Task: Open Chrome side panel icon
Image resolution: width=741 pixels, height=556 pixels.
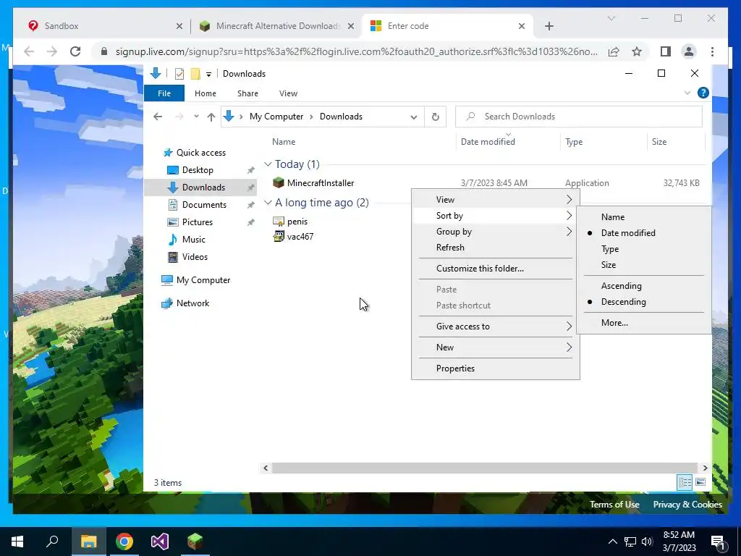Action: tap(666, 51)
